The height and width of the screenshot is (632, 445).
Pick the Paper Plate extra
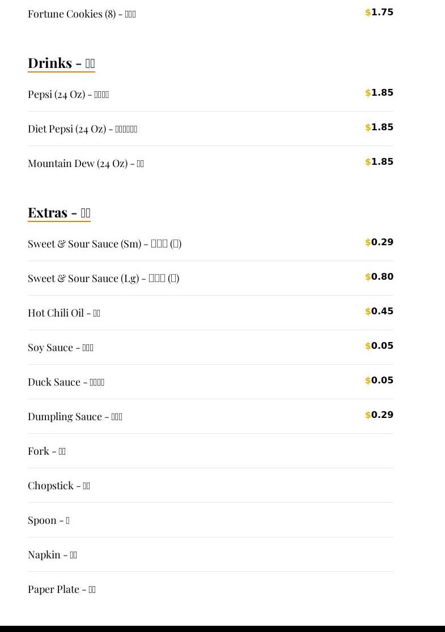pos(61,590)
